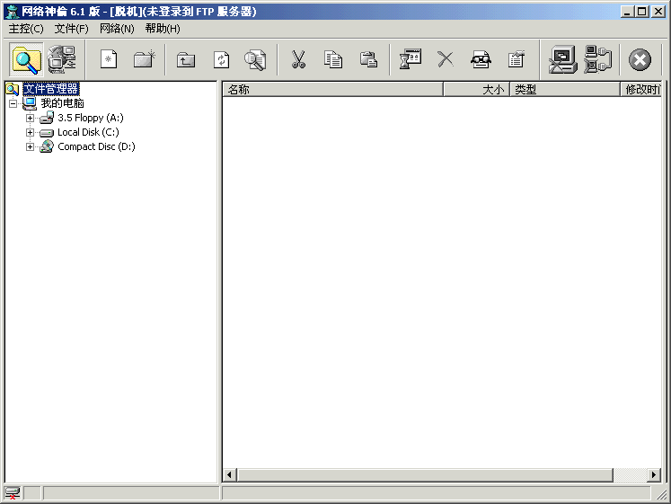
Task: Collapse the 我的电脑 tree node
Action: (13, 103)
